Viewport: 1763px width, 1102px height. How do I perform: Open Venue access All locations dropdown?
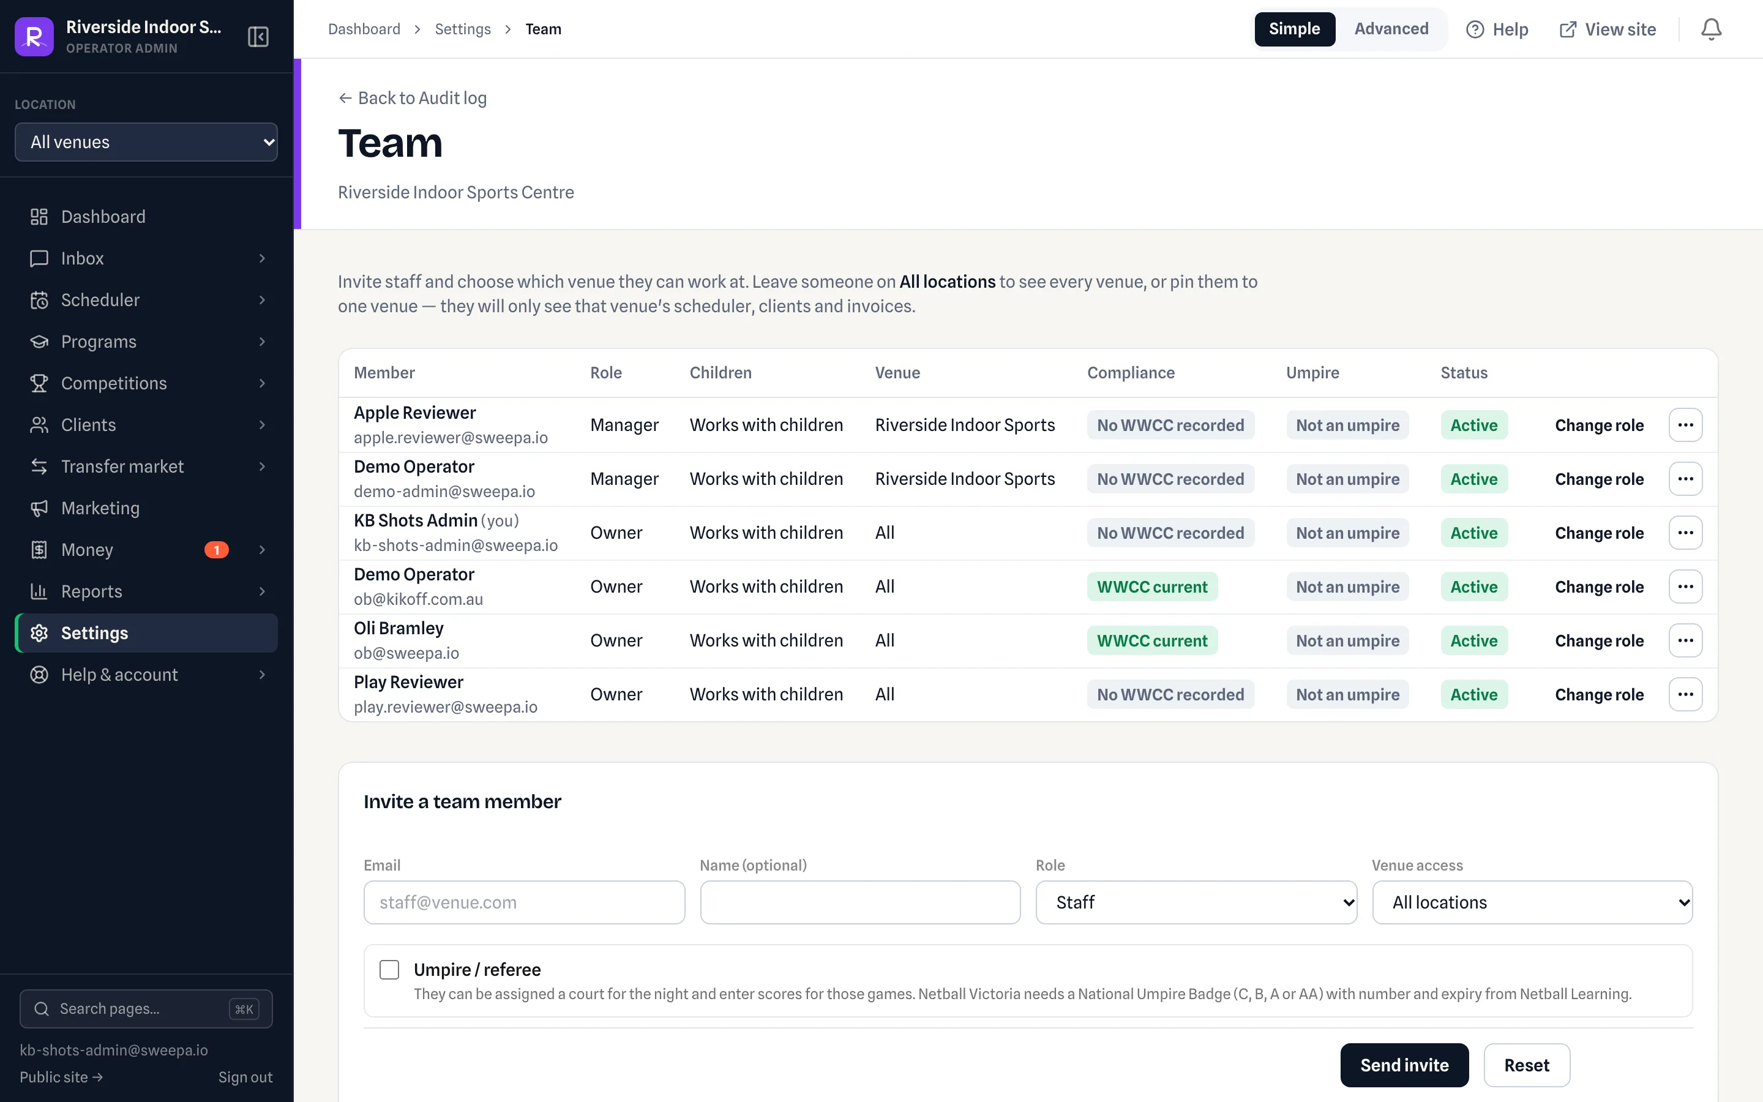click(1532, 902)
